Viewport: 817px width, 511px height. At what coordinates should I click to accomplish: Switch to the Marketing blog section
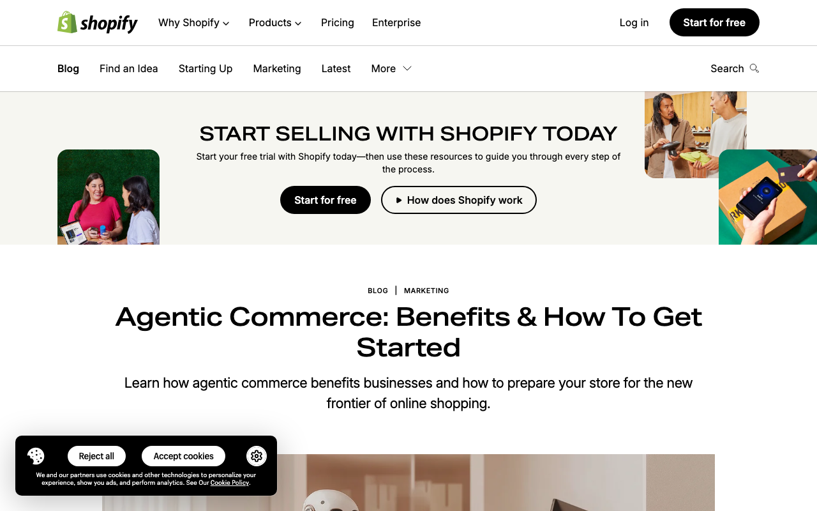(277, 68)
